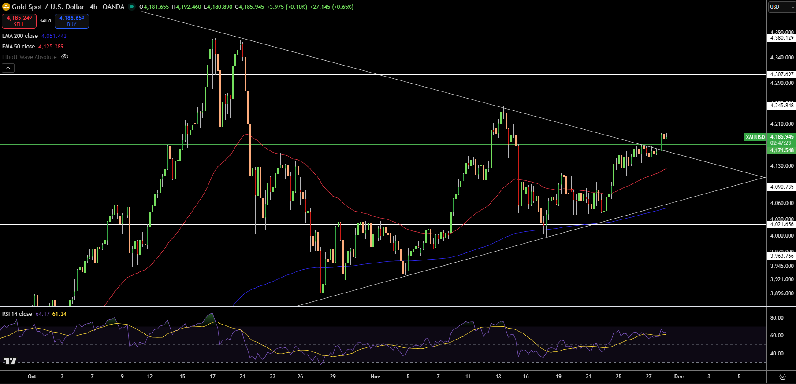Screen dimensions: 796x384
Task: Click the SELL 4,185.240 button
Action: (x=19, y=21)
